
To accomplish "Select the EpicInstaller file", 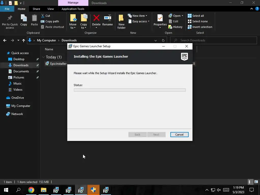I will (x=56, y=64).
